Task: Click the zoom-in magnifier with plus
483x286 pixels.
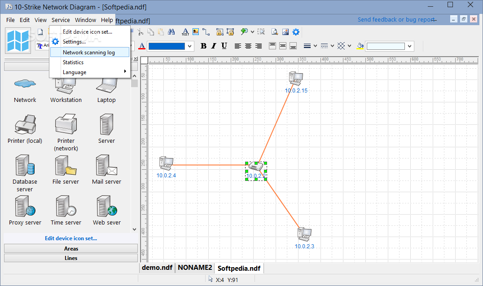Action: 244,31
